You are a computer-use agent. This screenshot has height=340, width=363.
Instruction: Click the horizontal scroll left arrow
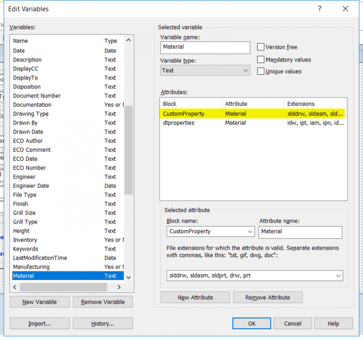pyautogui.click(x=15, y=287)
